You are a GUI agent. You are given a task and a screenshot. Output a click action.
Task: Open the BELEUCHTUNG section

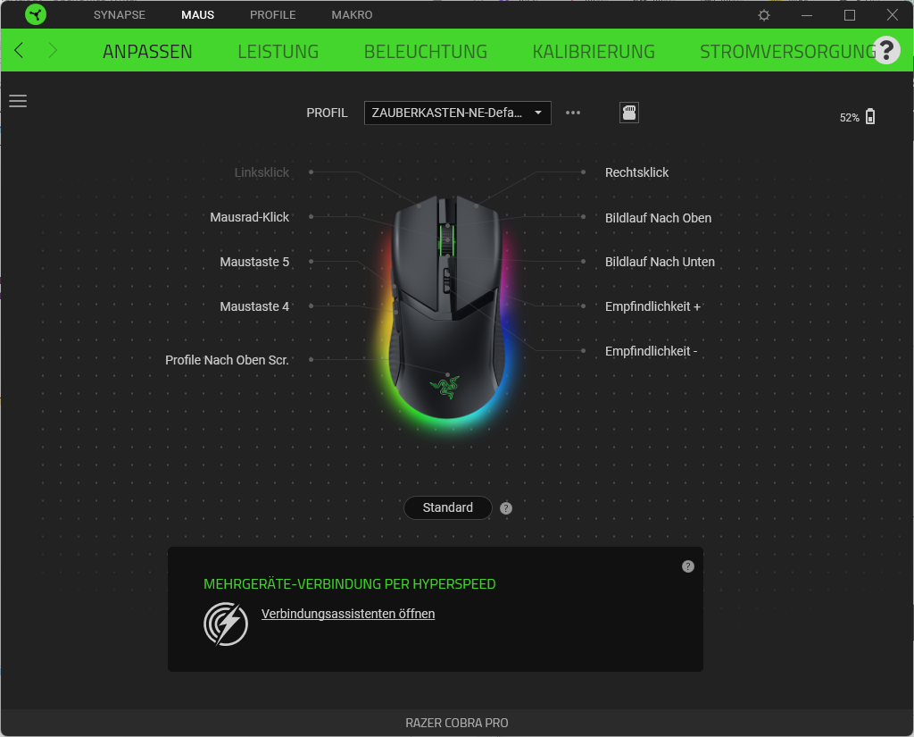426,51
